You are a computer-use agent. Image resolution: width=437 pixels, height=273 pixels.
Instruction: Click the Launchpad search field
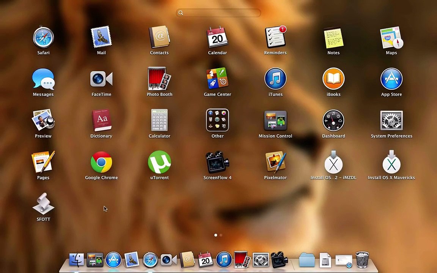tap(218, 13)
